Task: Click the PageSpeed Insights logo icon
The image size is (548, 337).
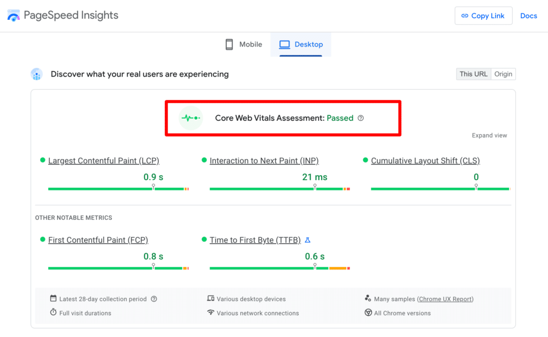Action: pos(13,16)
